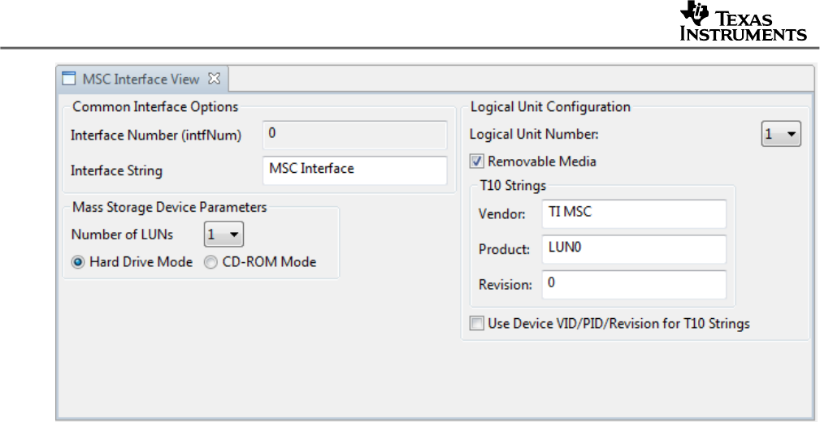Click the Common Interface Options group heading
The width and height of the screenshot is (820, 422).
click(x=155, y=106)
